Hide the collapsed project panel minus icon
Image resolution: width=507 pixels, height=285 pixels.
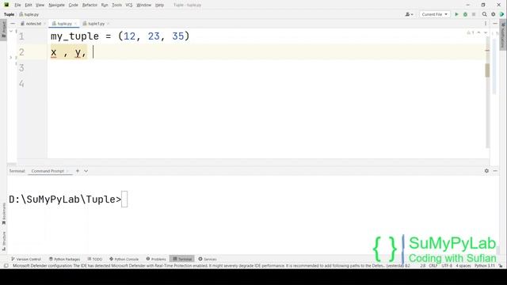tap(13, 24)
